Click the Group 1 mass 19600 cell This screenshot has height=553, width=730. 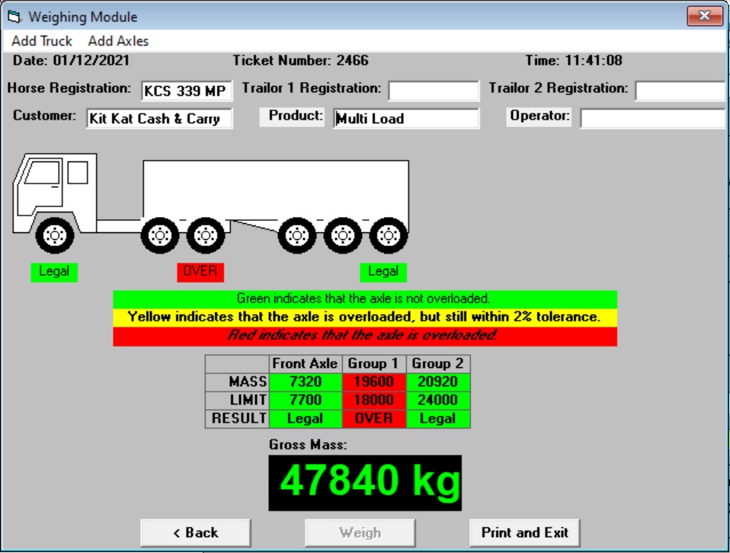[374, 382]
